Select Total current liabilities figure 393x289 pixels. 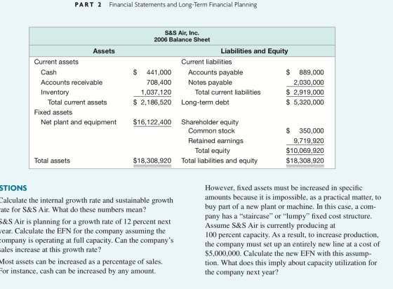305,93
